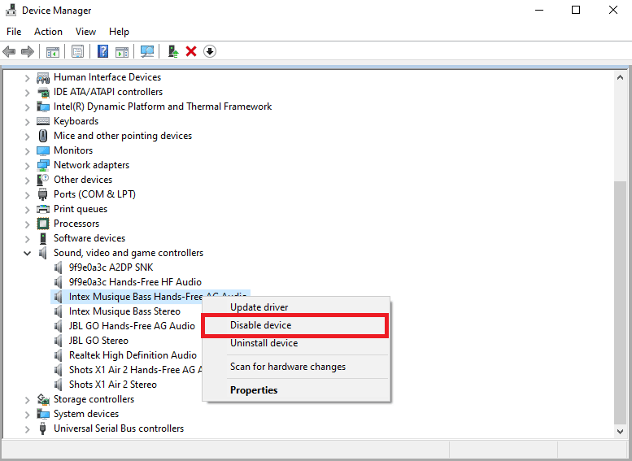Click the Back arrow toolbar icon
The image size is (632, 461).
9,51
